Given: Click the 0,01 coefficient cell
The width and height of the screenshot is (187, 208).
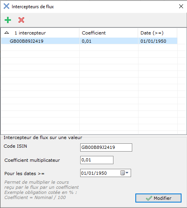Looking at the screenshot, I should coord(109,41).
